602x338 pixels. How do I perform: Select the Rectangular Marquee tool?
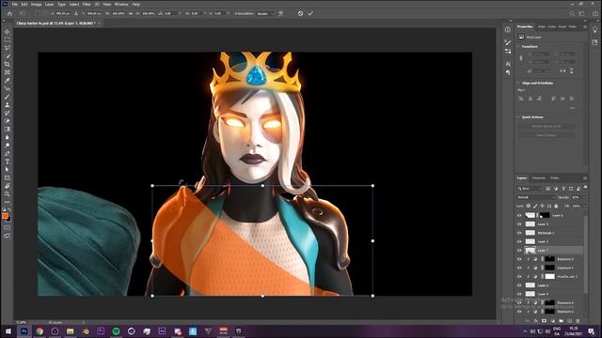coord(7,39)
